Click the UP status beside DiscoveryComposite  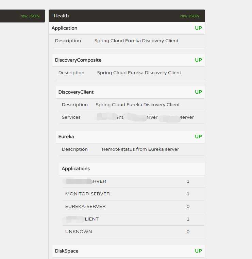[198, 60]
